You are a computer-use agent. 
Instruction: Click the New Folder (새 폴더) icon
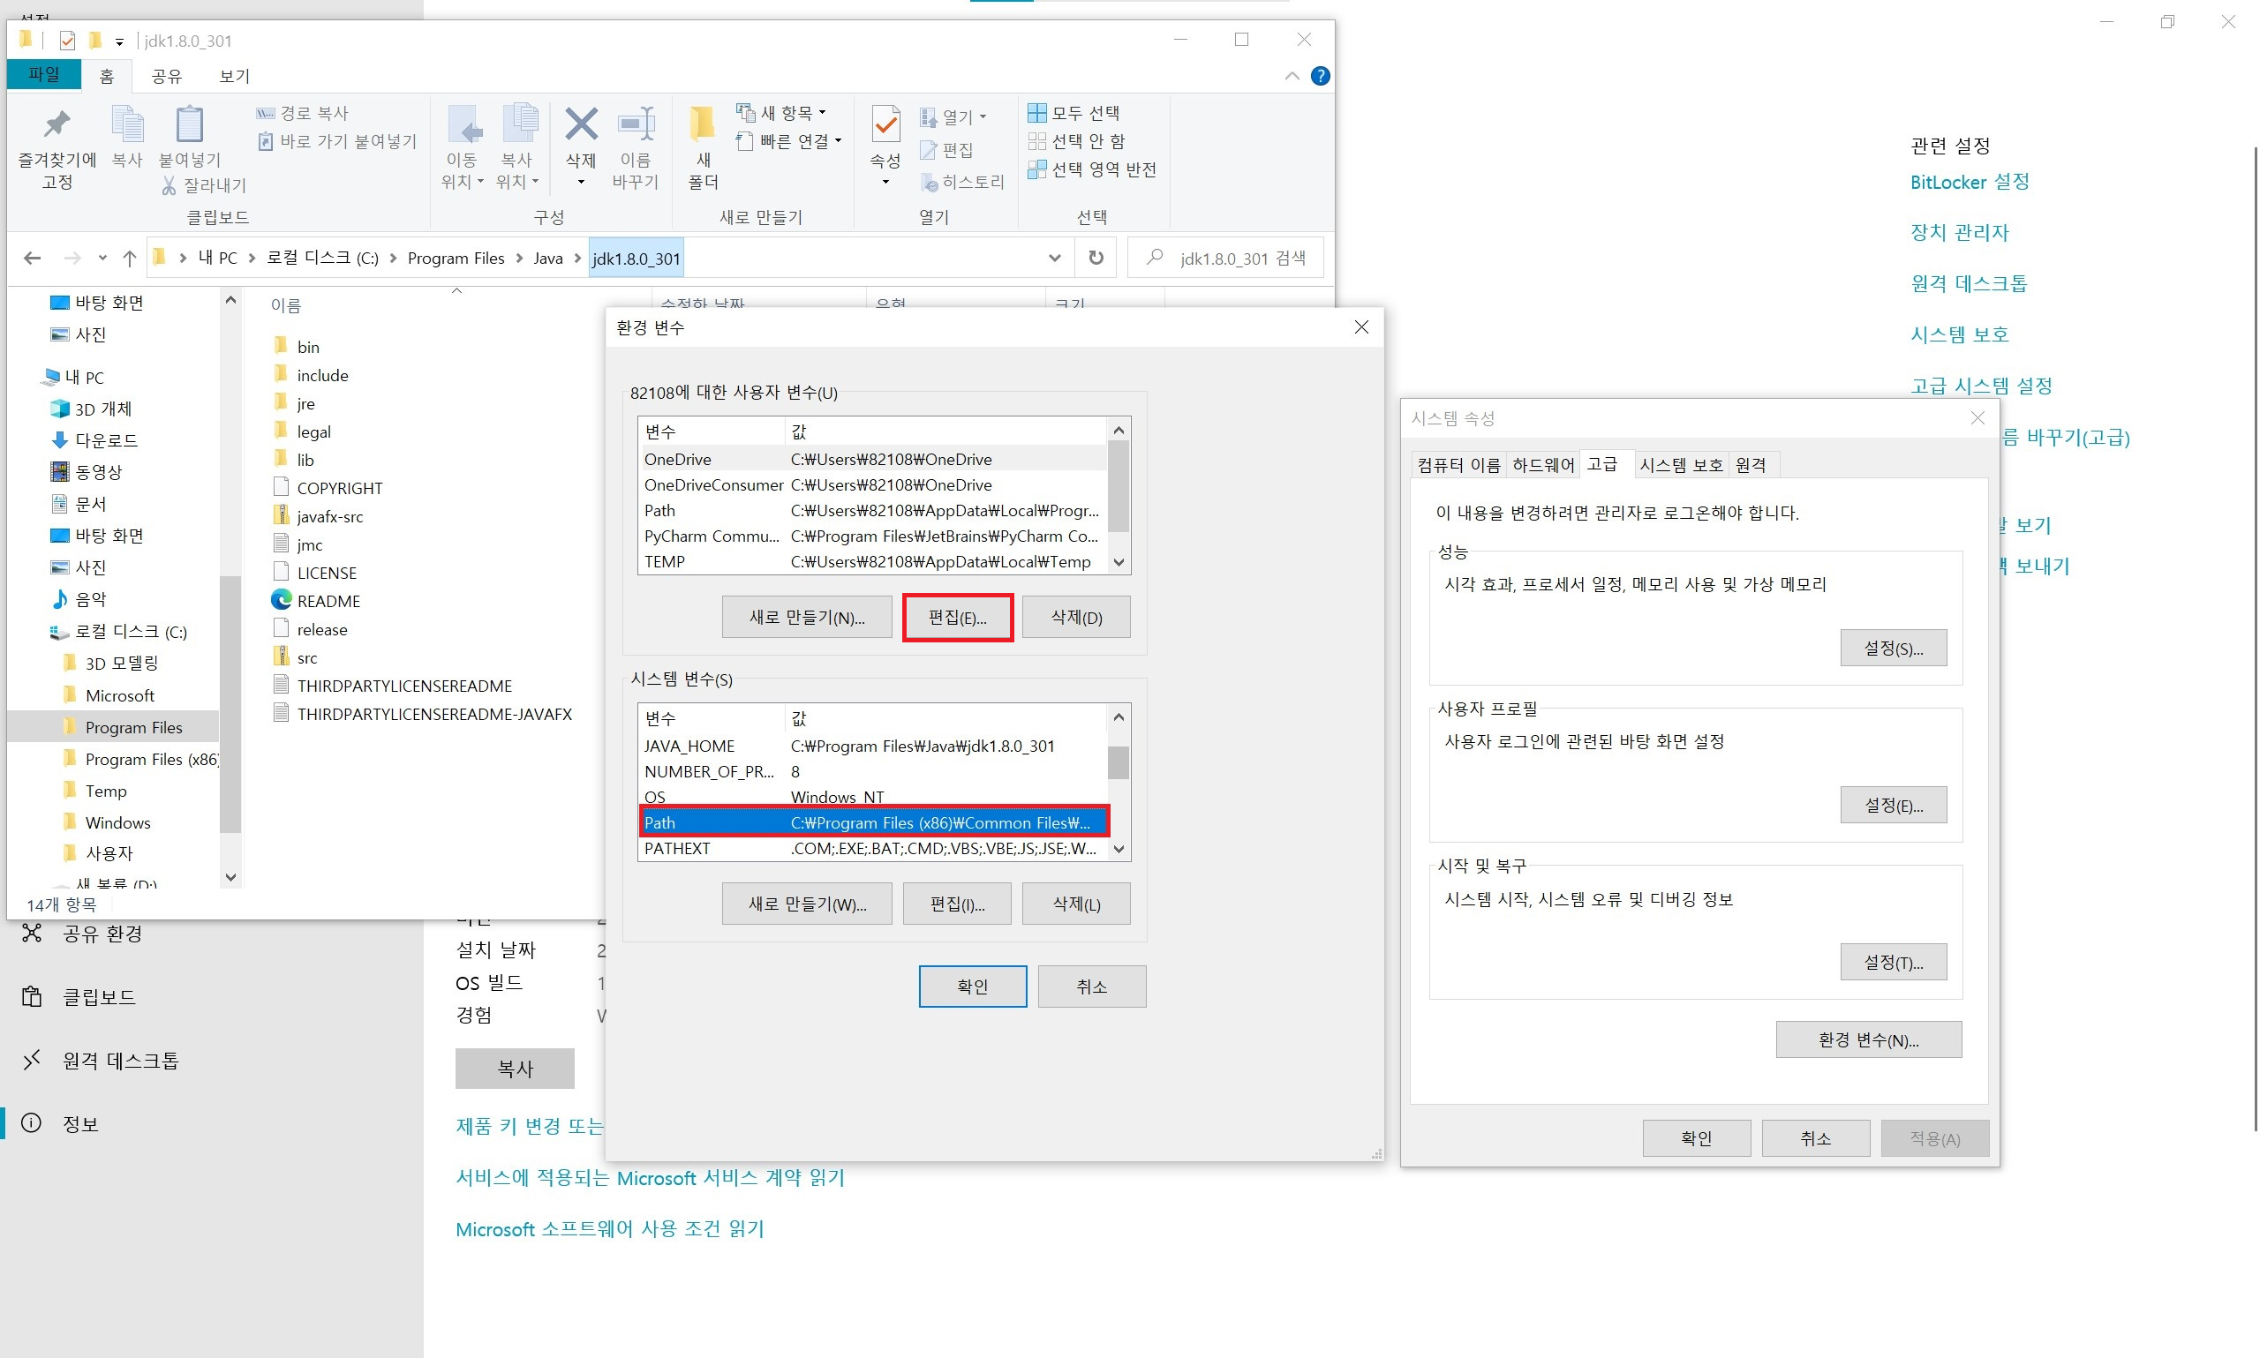[x=702, y=125]
